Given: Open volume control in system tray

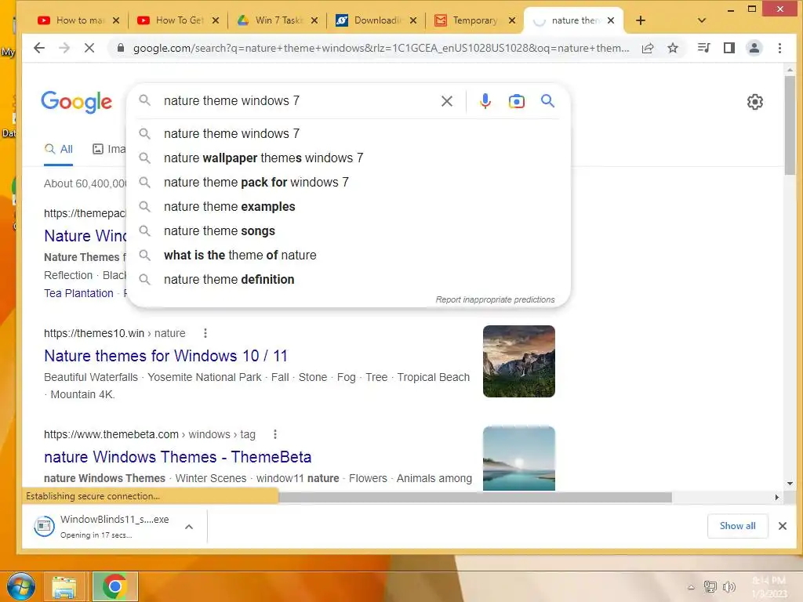Looking at the screenshot, I should coord(729,587).
